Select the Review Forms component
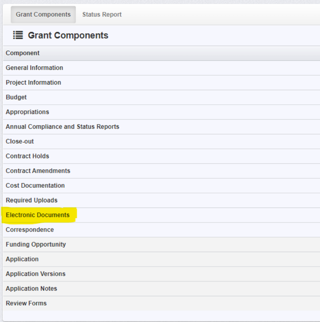The width and height of the screenshot is (320, 322). tap(25, 303)
